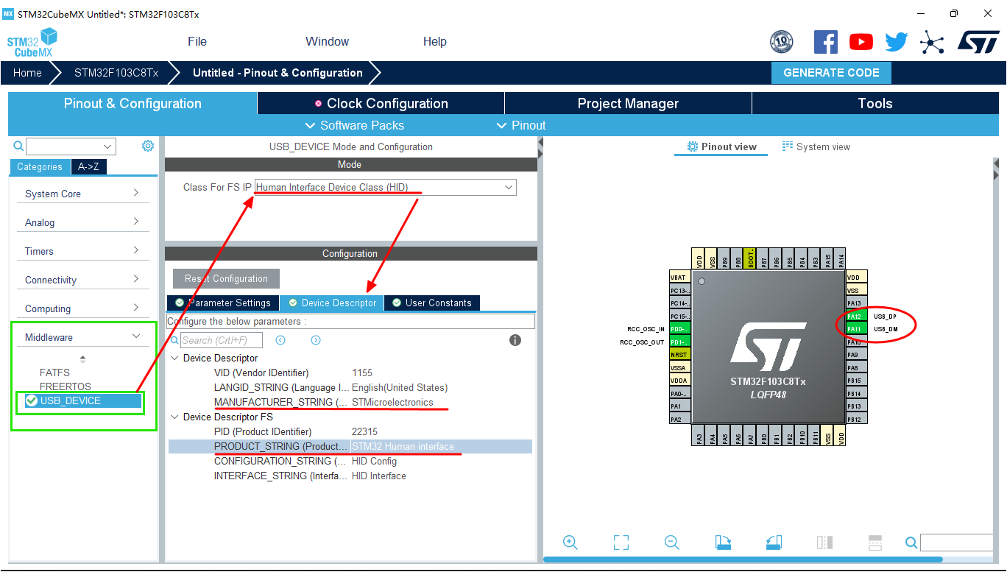Click the horizontal split layout icon
Viewport: 1007px width, 572px height.
click(875, 543)
